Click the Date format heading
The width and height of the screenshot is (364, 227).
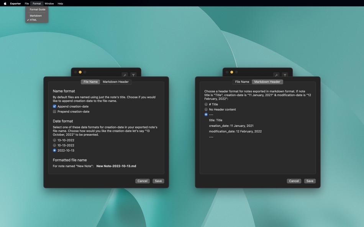[63, 121]
